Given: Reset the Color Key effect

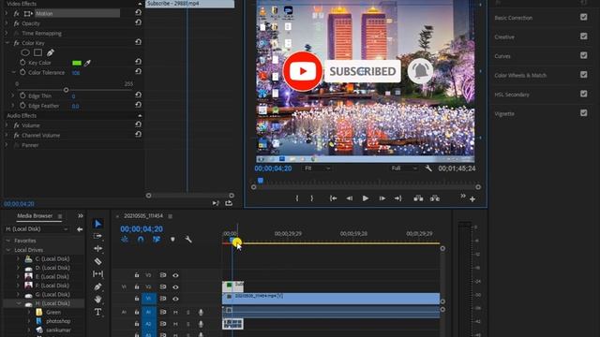Looking at the screenshot, I should [138, 42].
